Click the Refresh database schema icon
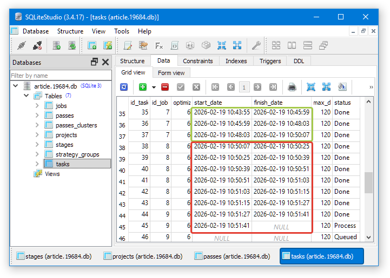The image size is (390, 278). pyautogui.click(x=72, y=46)
